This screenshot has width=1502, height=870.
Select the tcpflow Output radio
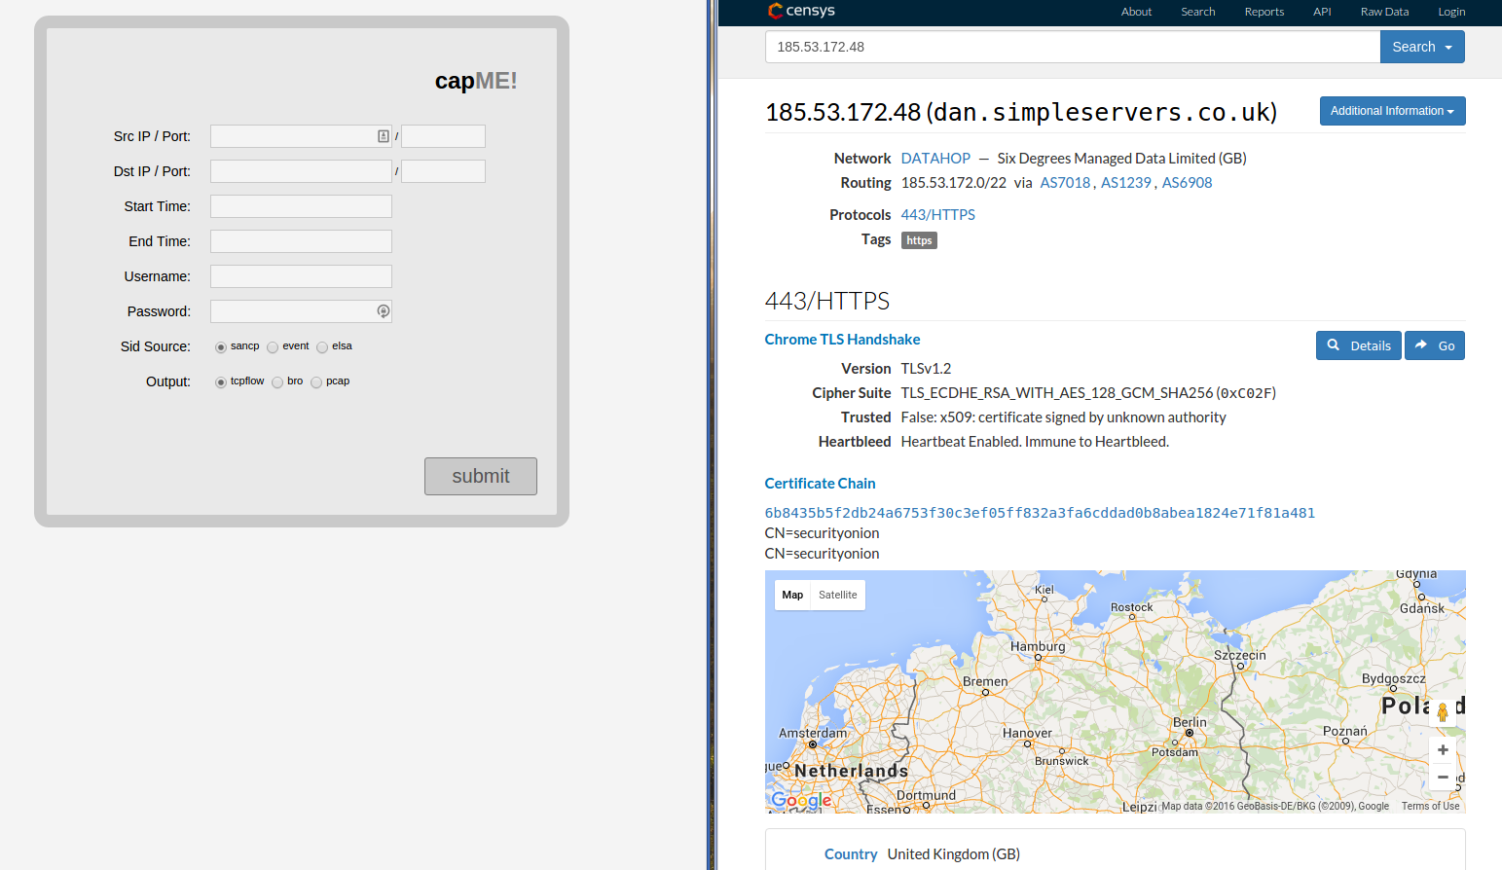(221, 382)
